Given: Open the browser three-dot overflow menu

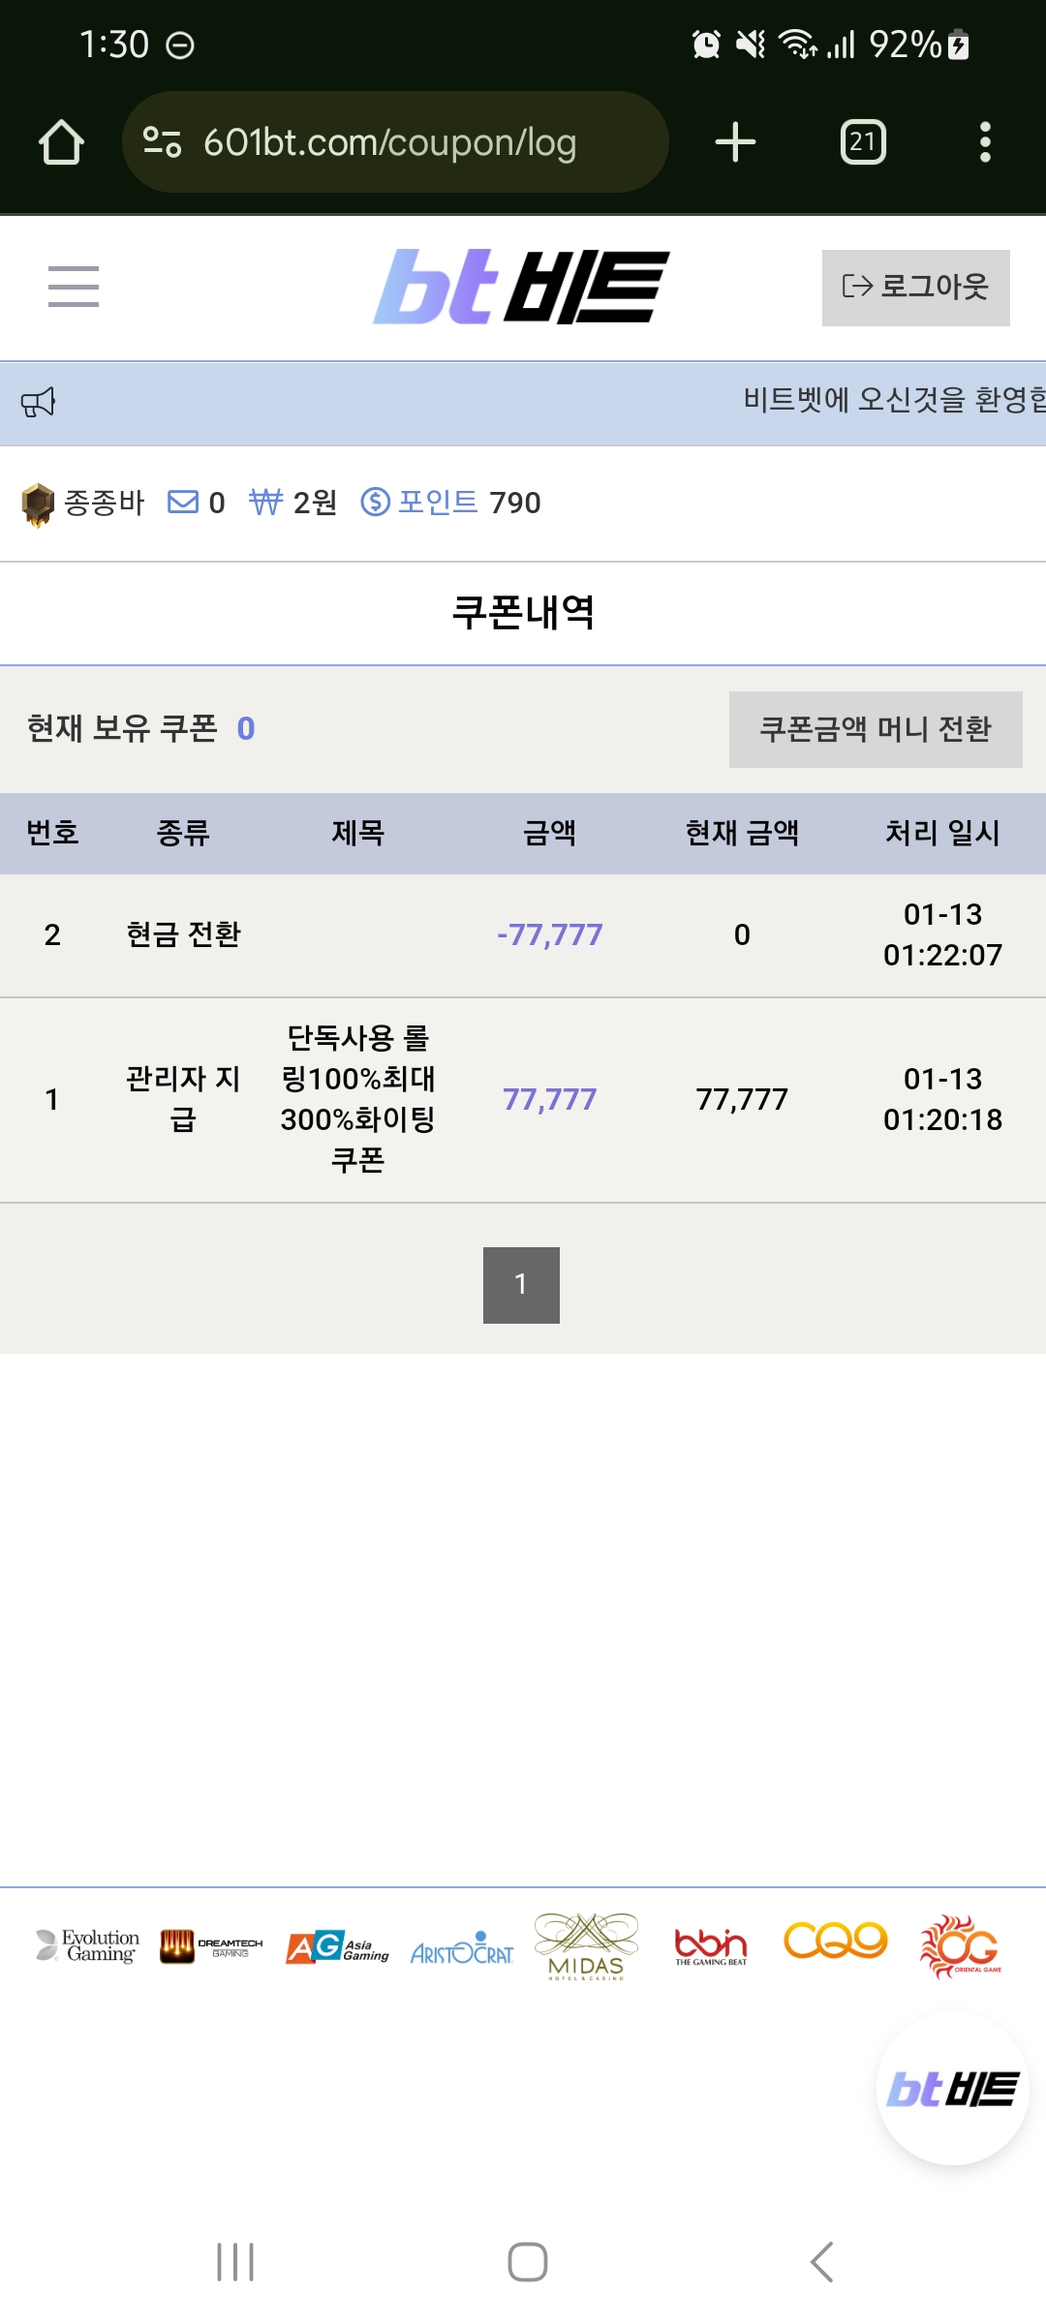Looking at the screenshot, I should [x=985, y=142].
